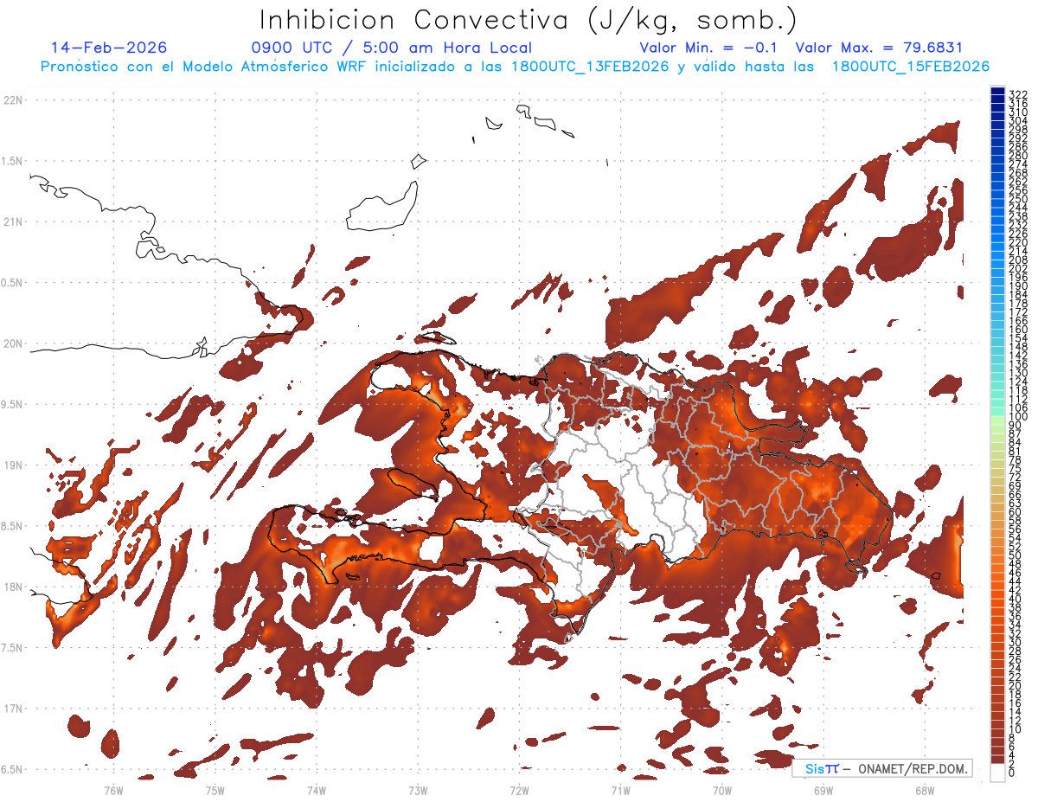Viewport: 1038px width, 802px height.
Task: Click the '8.5N' latitude label
Action: [13, 526]
